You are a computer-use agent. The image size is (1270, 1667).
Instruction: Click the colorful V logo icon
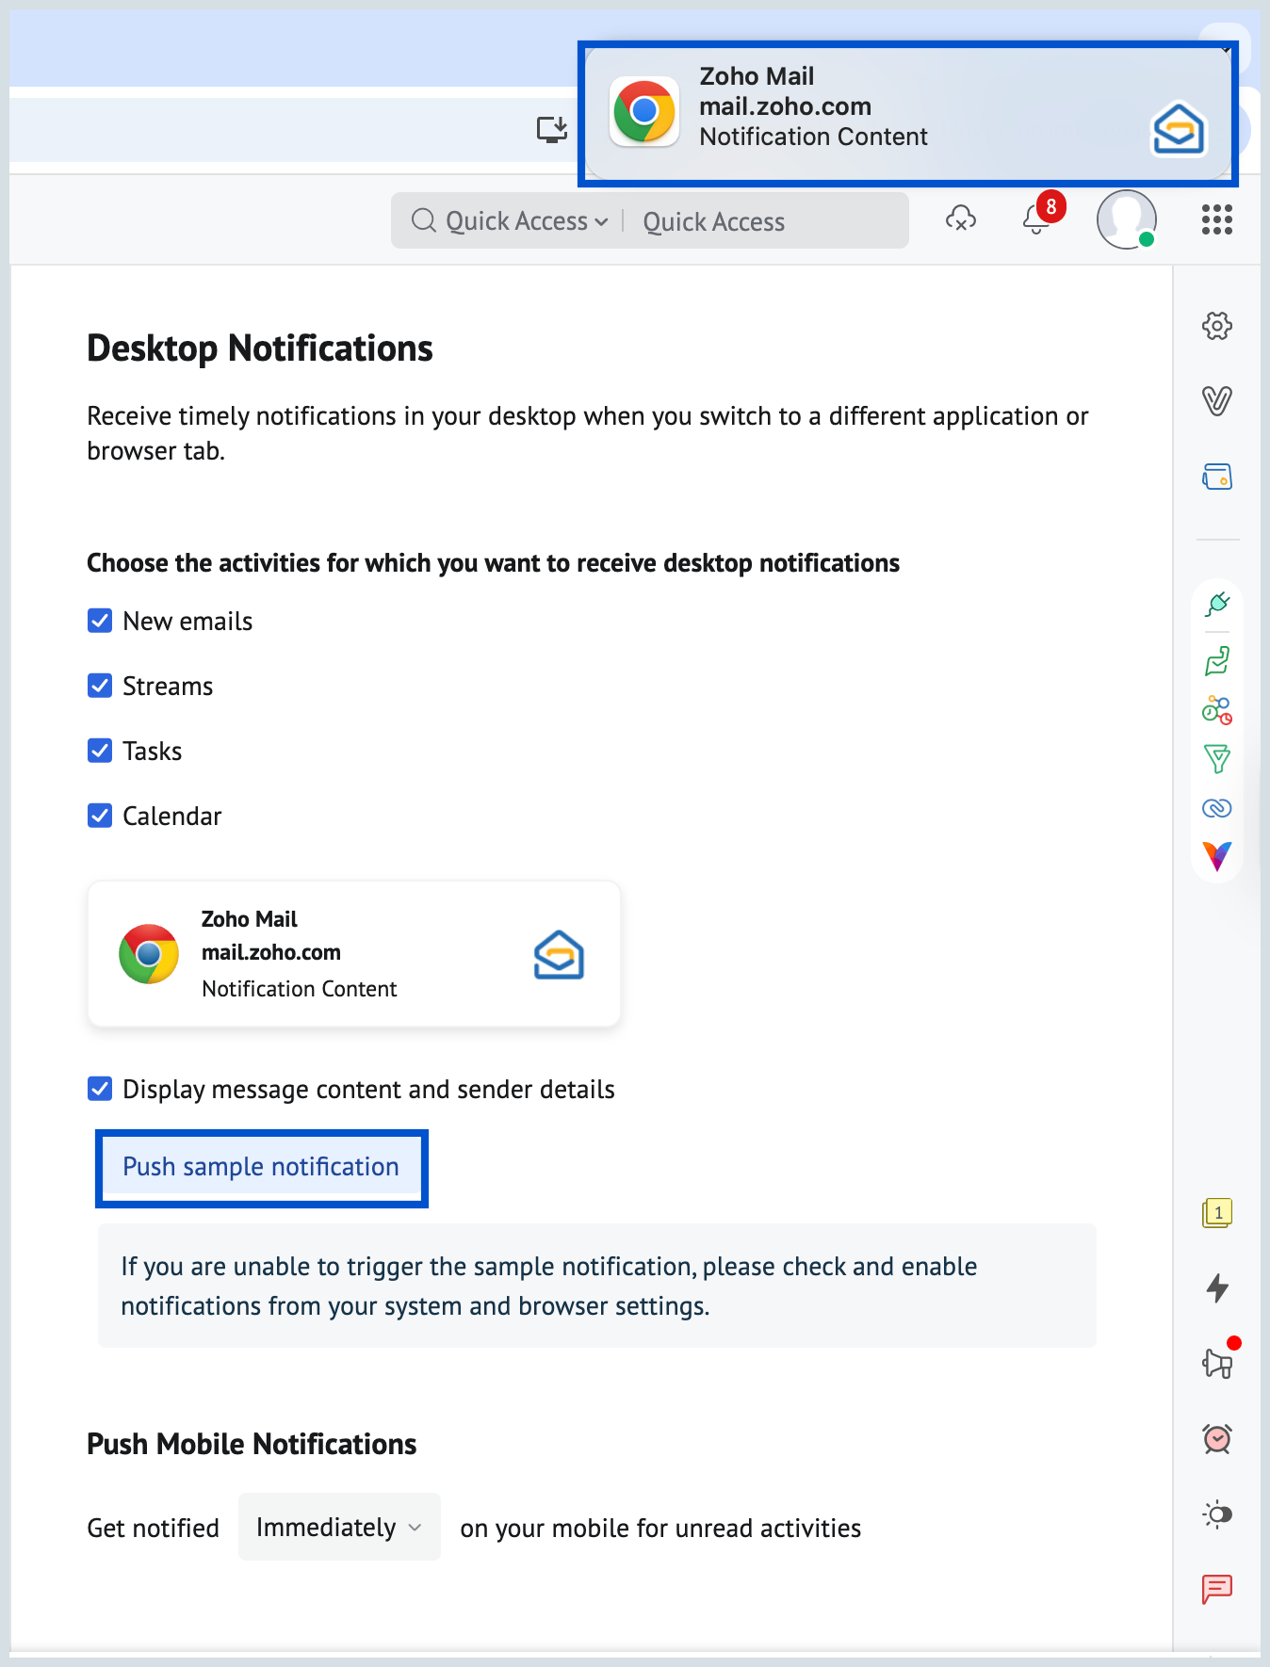[1217, 856]
